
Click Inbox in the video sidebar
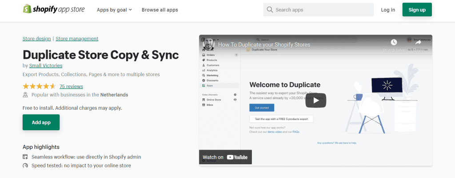[x=210, y=105]
